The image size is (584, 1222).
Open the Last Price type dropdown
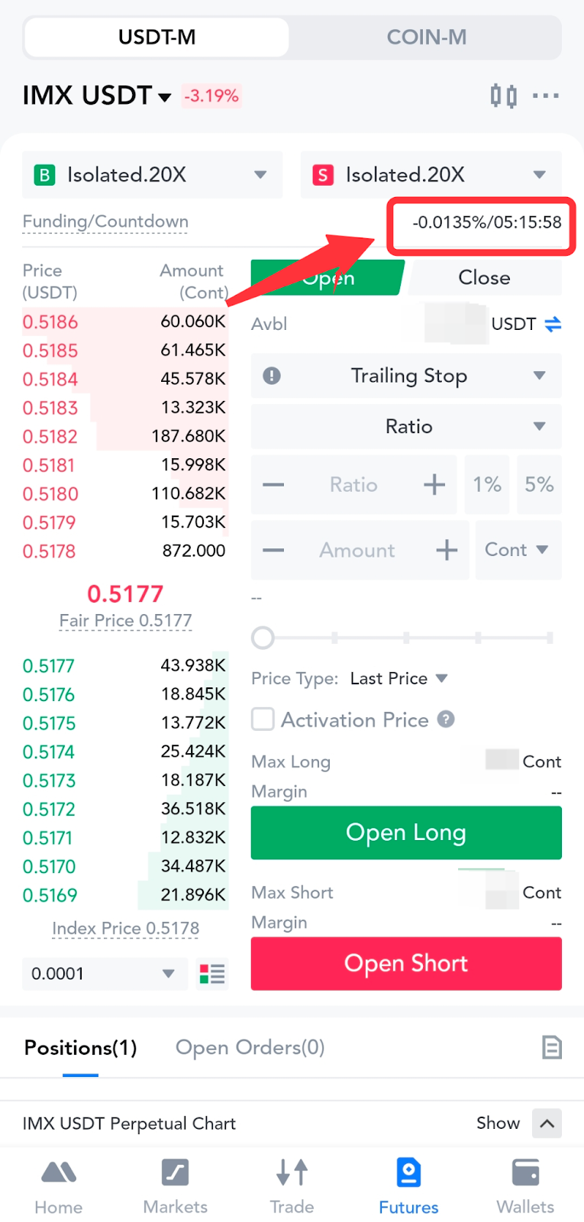[398, 678]
